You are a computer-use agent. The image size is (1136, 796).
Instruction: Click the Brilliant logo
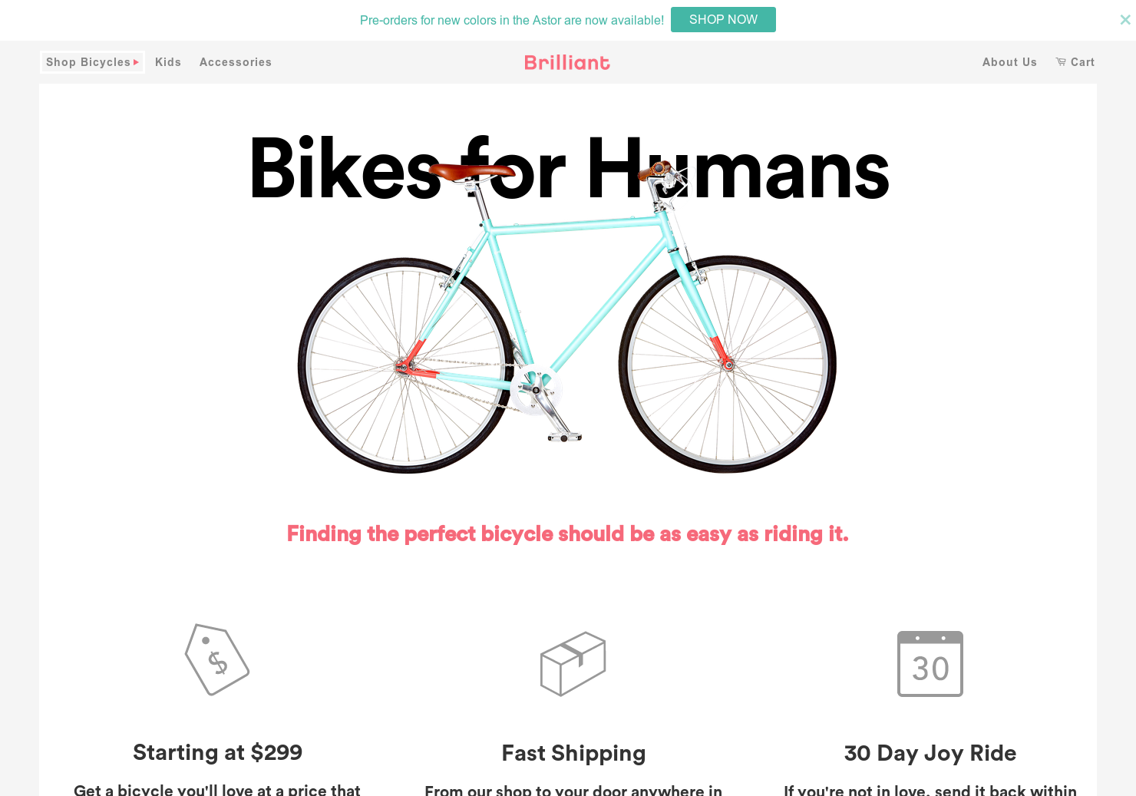566,62
